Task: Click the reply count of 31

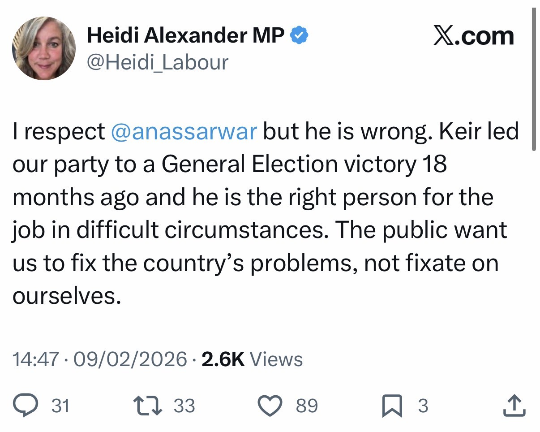Action: (61, 406)
